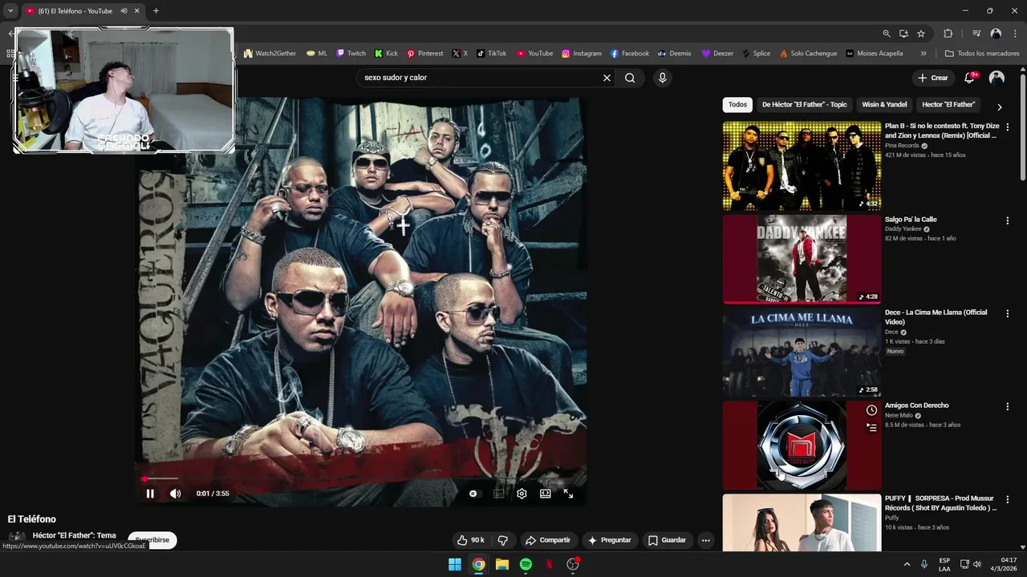Viewport: 1027px width, 577px height.
Task: Mute the video player volume
Action: 175,494
